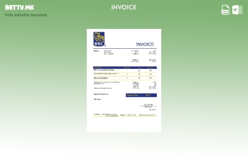Click the RBC logo on the invoice
This screenshot has height=161, width=248.
click(99, 39)
